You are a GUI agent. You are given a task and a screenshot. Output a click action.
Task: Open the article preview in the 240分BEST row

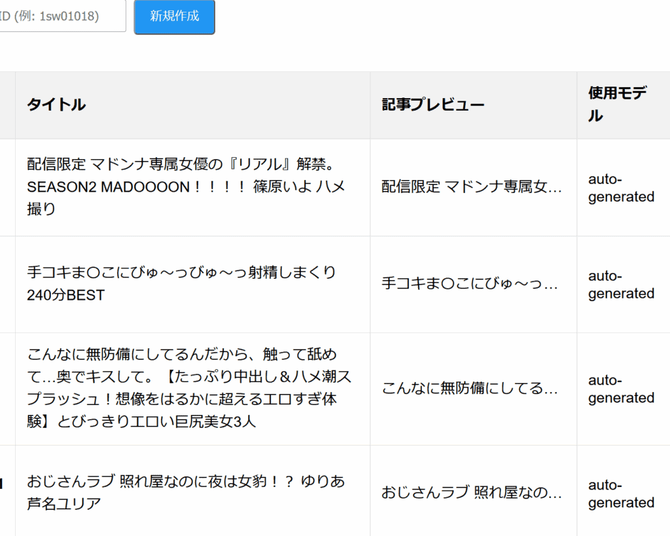[x=470, y=283]
